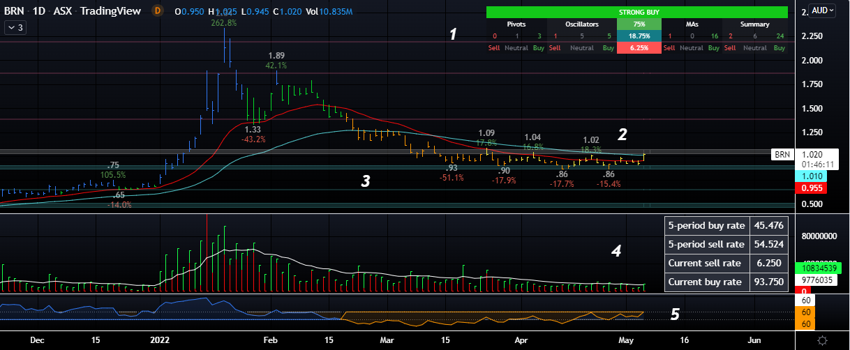Click the Summary column header
This screenshot has height=350, width=850.
754,24
